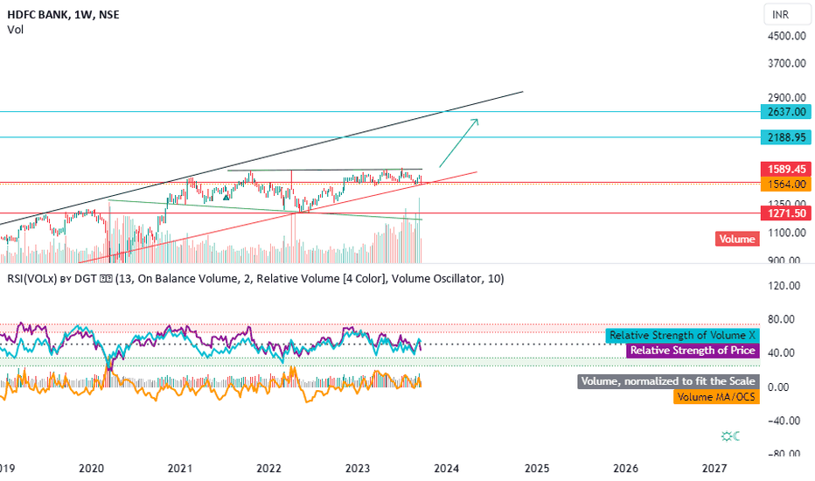Click the 4500.00 price scale value
Viewport: 815px width, 481px height.
(x=787, y=36)
